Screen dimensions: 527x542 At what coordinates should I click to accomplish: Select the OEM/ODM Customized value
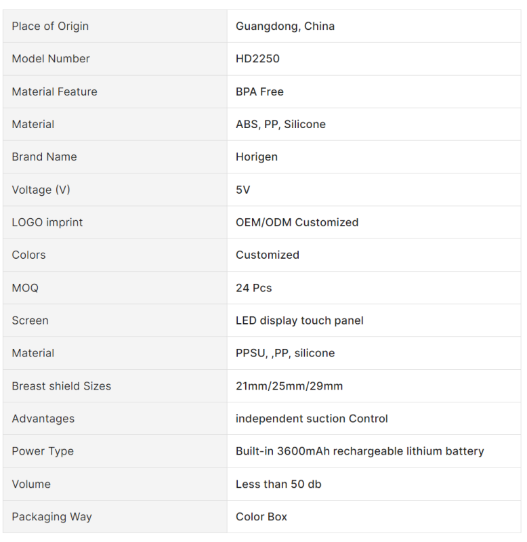pyautogui.click(x=297, y=222)
